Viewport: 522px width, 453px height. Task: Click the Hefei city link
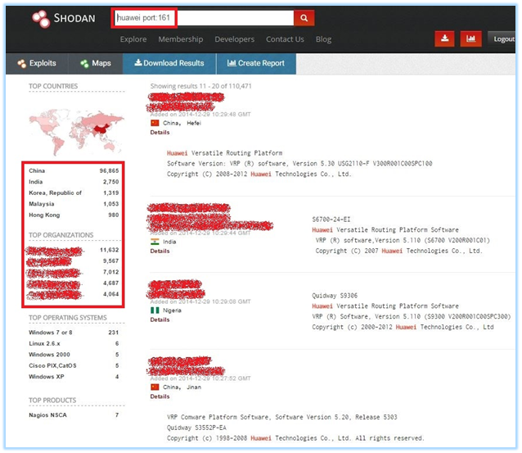(x=194, y=123)
